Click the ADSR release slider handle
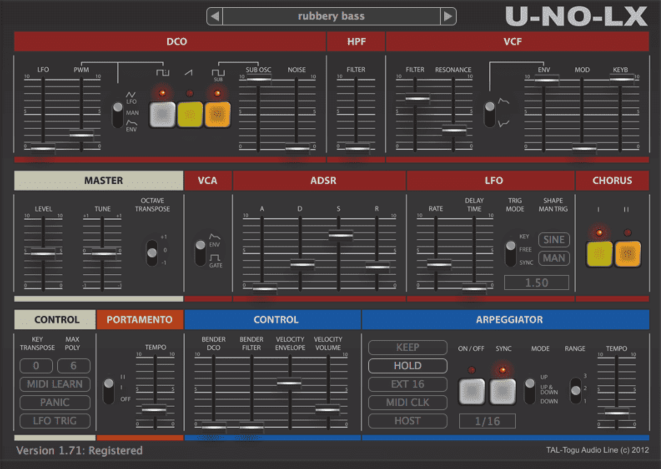Viewport: 661px width, 469px height. (x=377, y=266)
